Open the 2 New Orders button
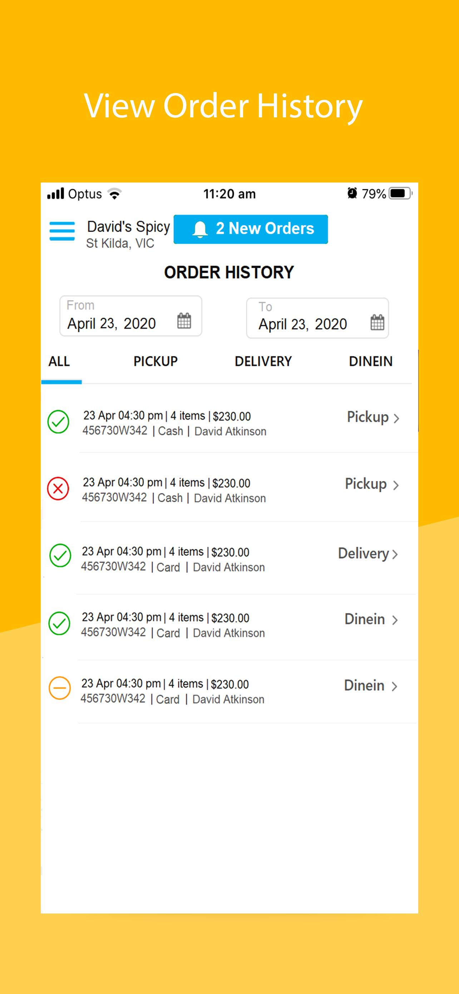The image size is (459, 994). pos(251,229)
